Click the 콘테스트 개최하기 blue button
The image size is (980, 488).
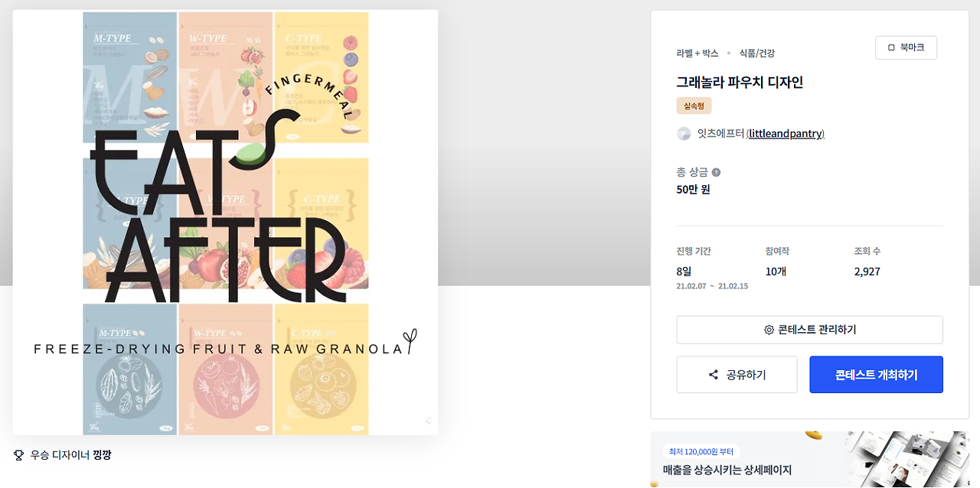(876, 375)
